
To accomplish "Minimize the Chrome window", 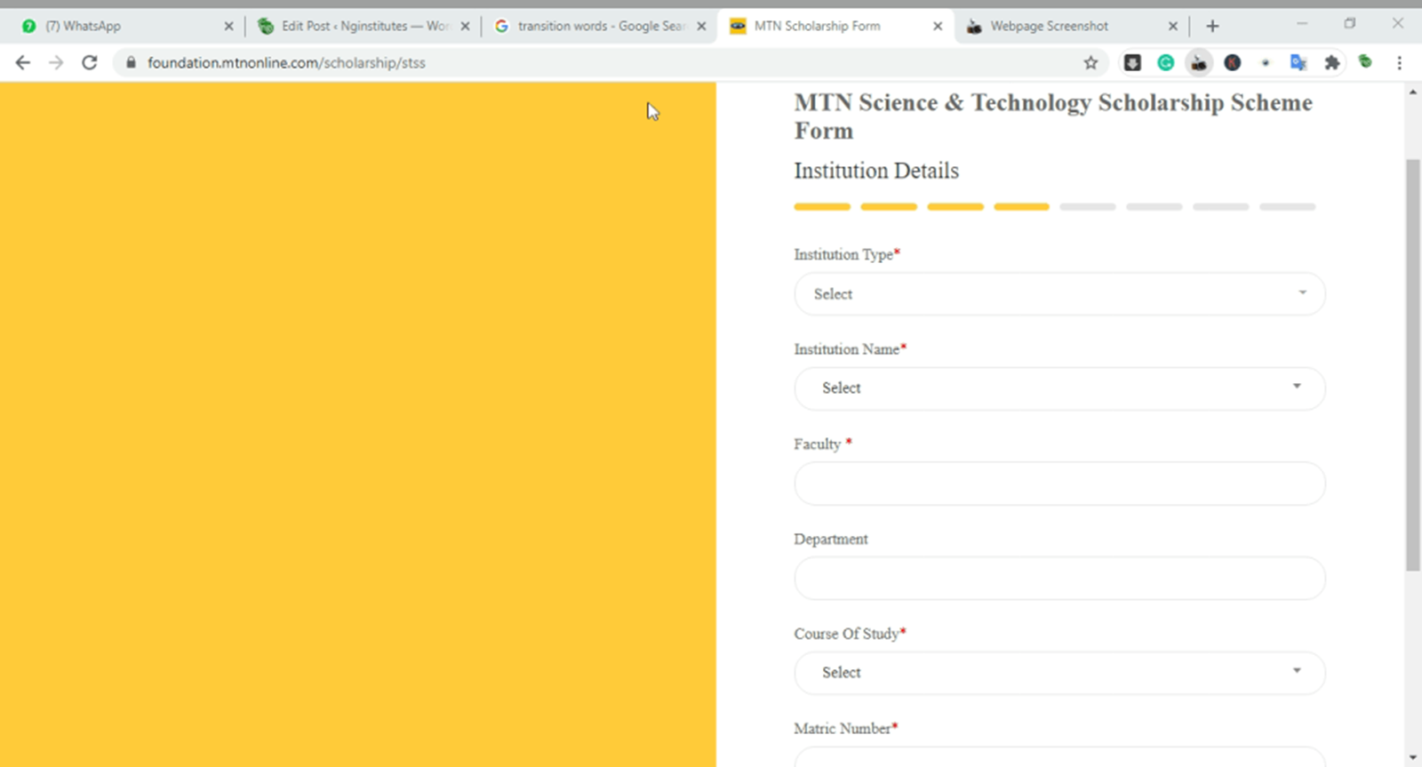I will pyautogui.click(x=1302, y=24).
